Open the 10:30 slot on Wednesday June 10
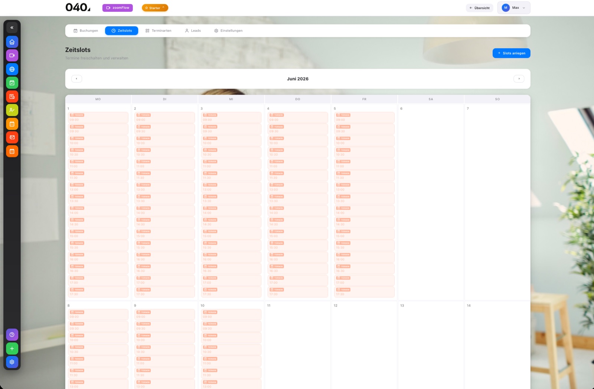 pyautogui.click(x=231, y=350)
